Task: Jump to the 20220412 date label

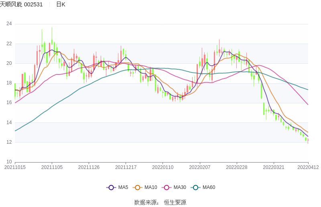Action: click(x=308, y=167)
